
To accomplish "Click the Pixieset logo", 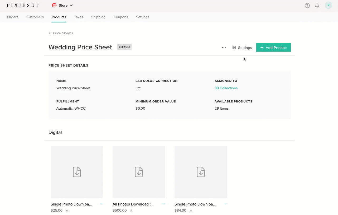I will point(23,5).
